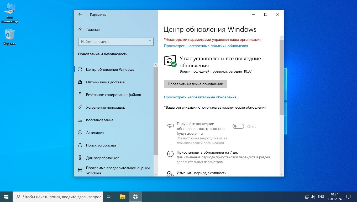Open Просмотреть необязательные обновления link
This screenshot has width=357, height=202.
point(200,97)
